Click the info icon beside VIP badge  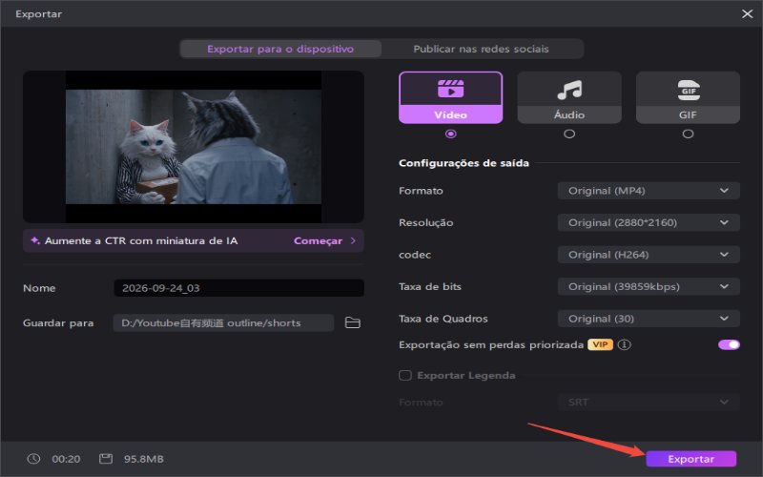click(625, 344)
